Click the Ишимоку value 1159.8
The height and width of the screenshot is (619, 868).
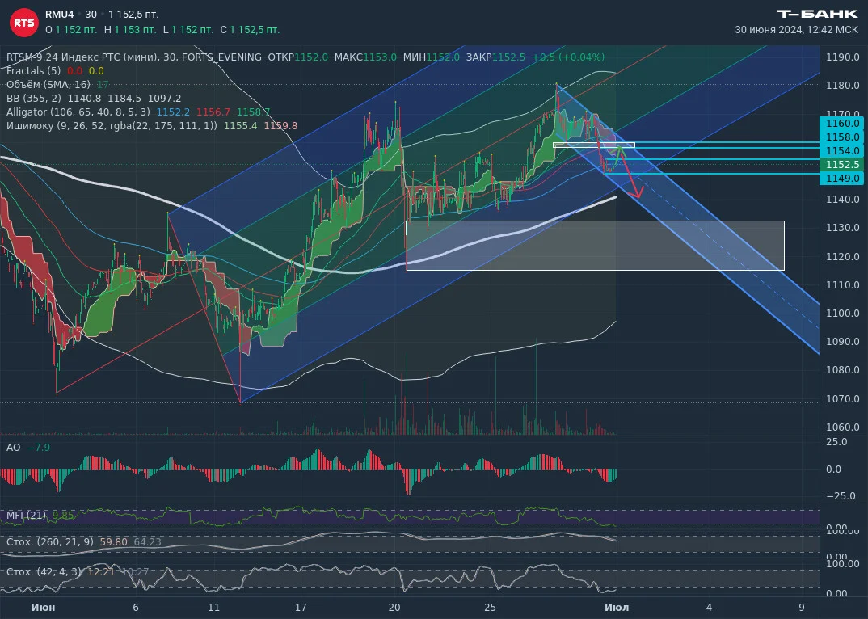point(280,126)
